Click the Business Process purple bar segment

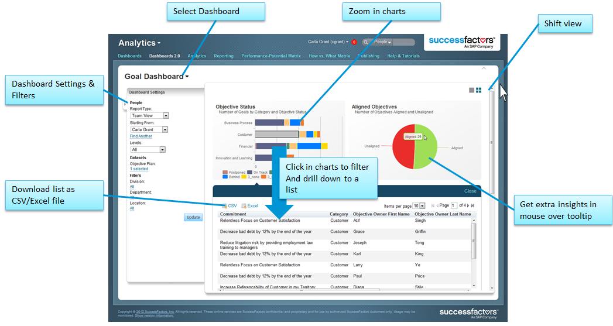click(x=269, y=123)
